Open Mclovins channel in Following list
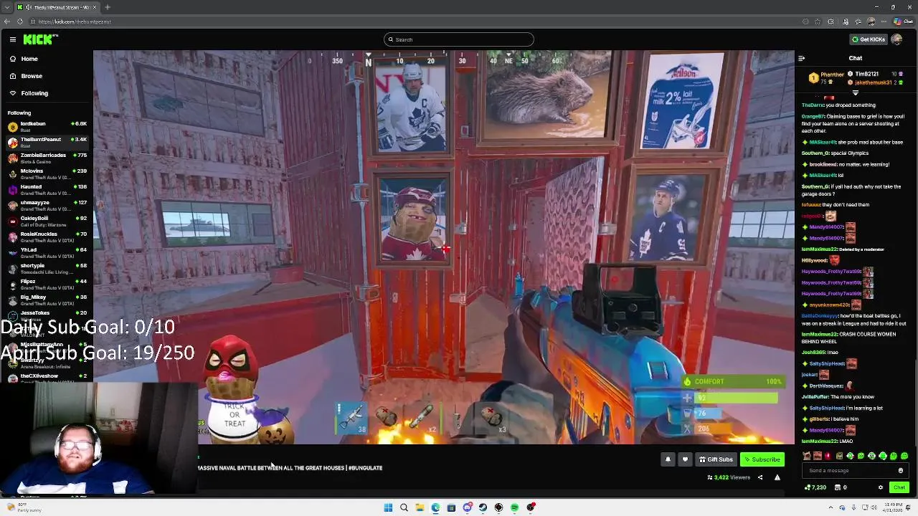 [47, 173]
